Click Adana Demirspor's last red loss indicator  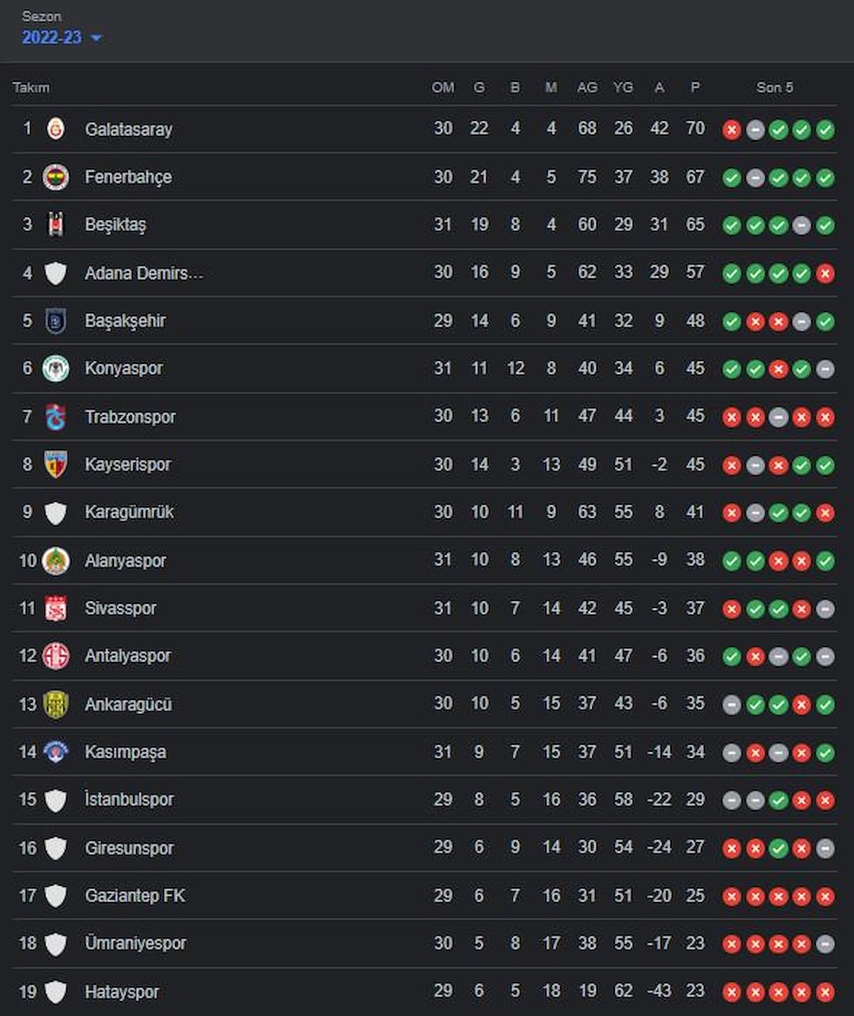(826, 273)
